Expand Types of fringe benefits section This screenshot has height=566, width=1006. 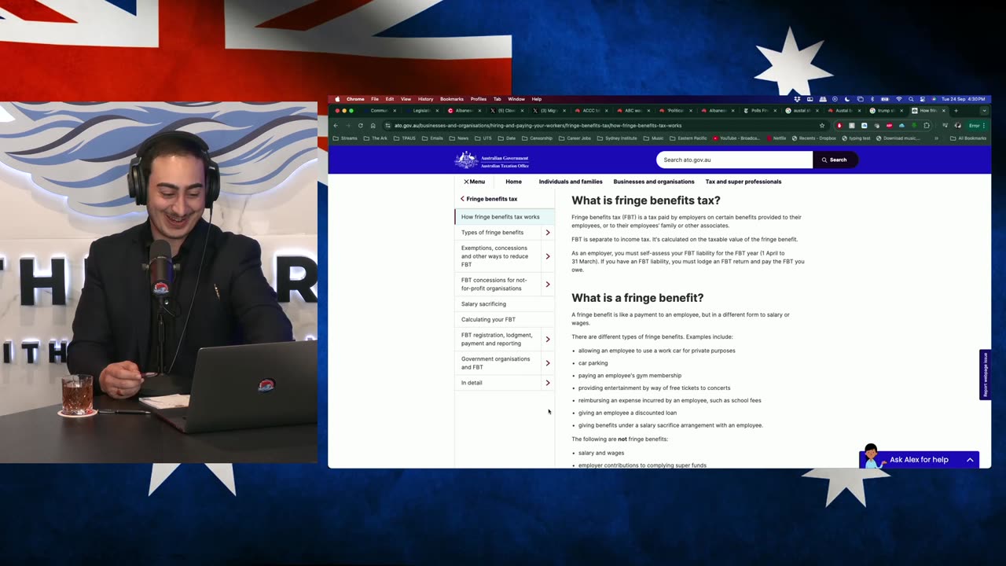click(x=548, y=233)
